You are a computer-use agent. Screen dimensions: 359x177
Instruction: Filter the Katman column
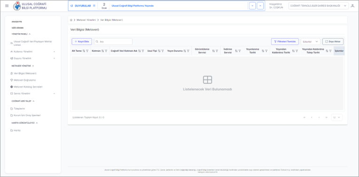[106, 51]
